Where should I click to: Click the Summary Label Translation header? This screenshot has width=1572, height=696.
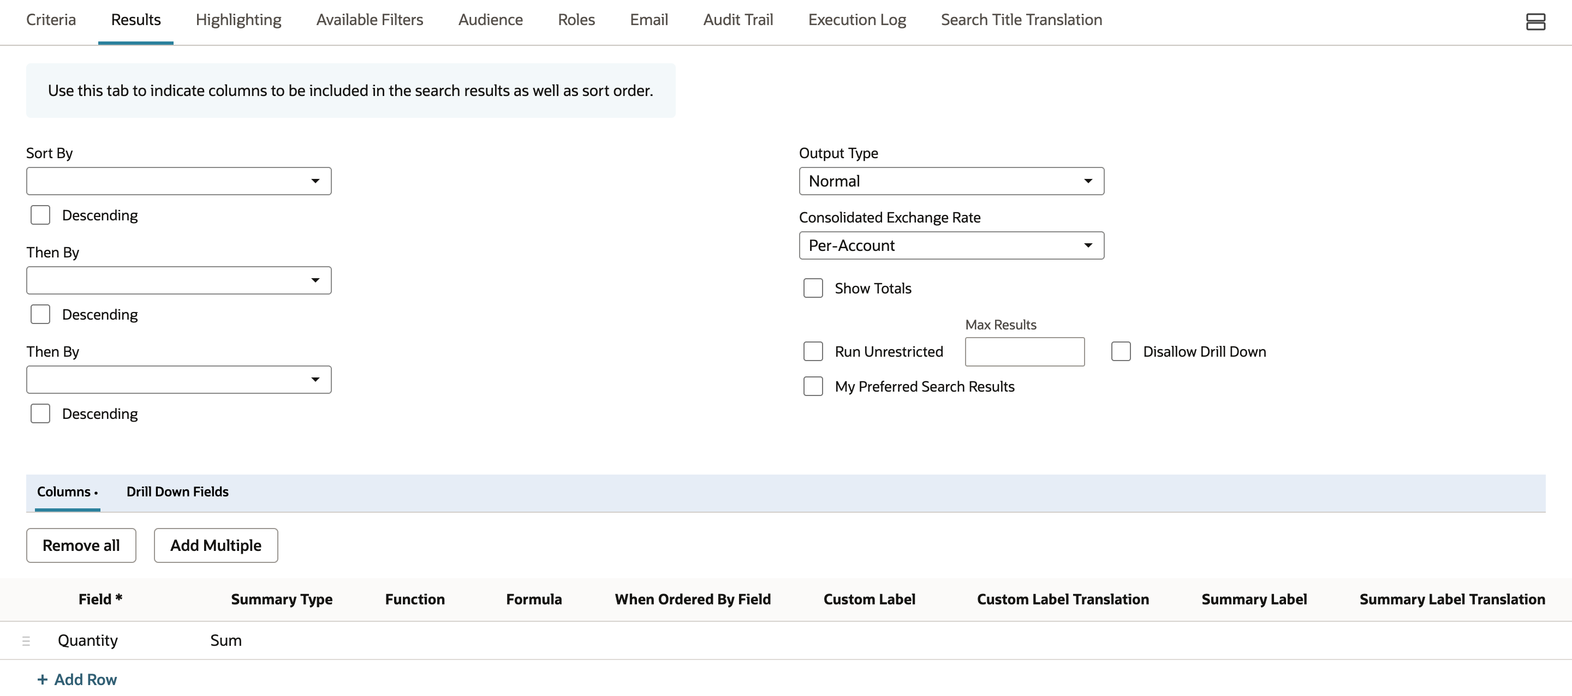[1452, 599]
